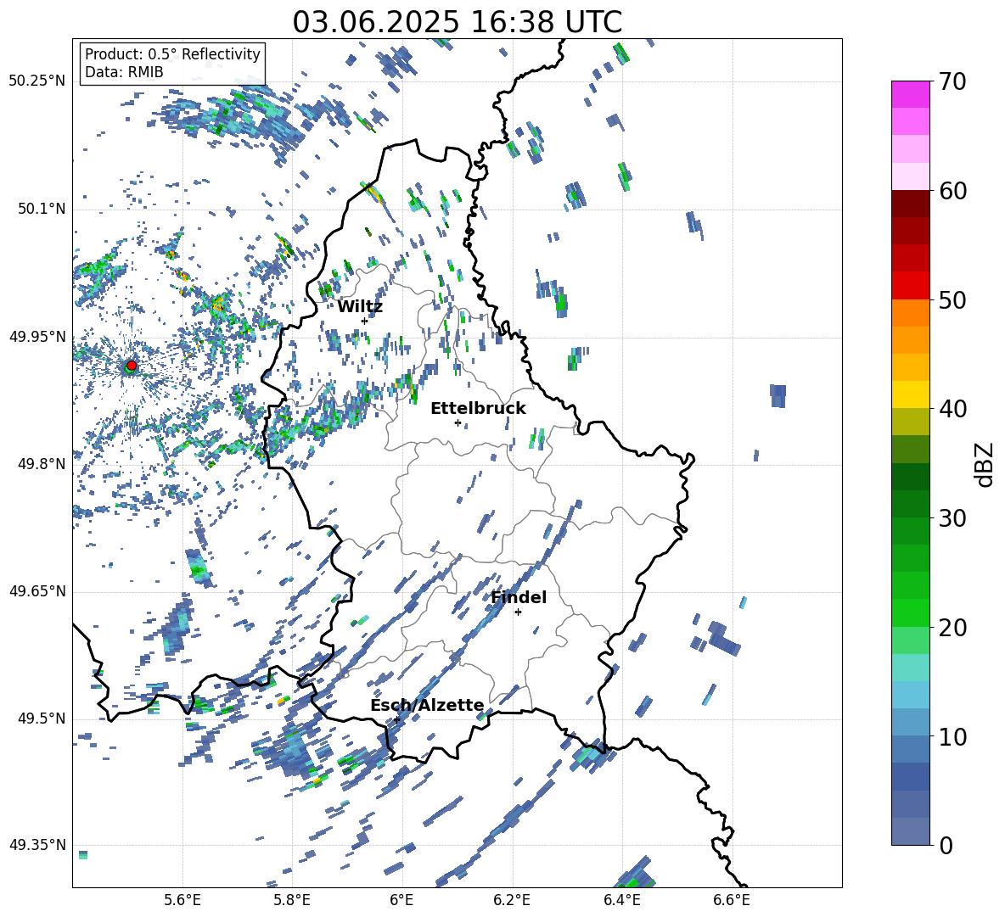Image resolution: width=1005 pixels, height=917 pixels.
Task: Click the 20 tick on the colorbar
Action: 952,627
